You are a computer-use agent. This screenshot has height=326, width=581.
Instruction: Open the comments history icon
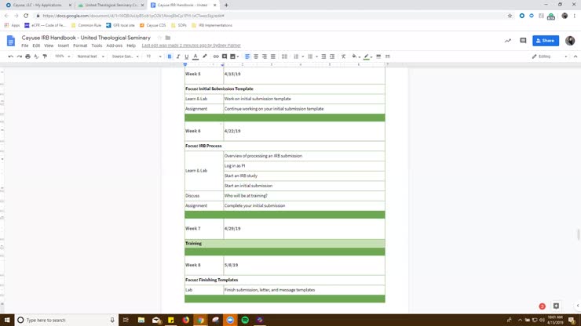click(x=523, y=41)
